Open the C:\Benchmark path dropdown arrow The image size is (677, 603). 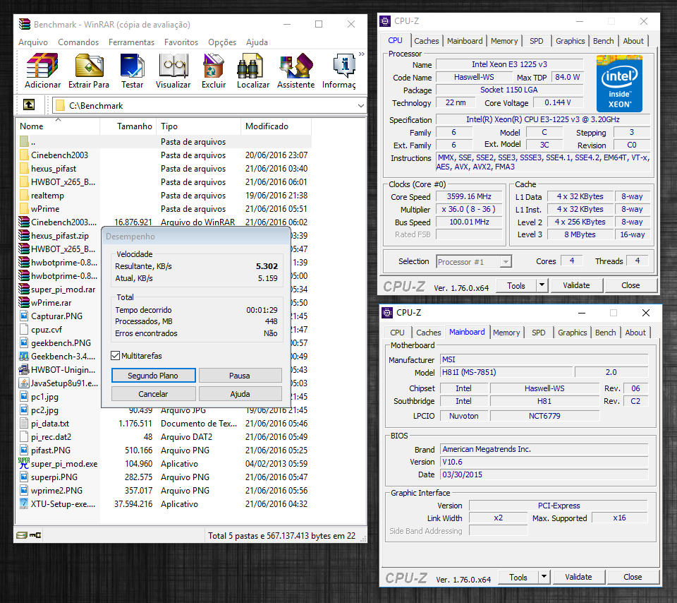click(x=360, y=105)
